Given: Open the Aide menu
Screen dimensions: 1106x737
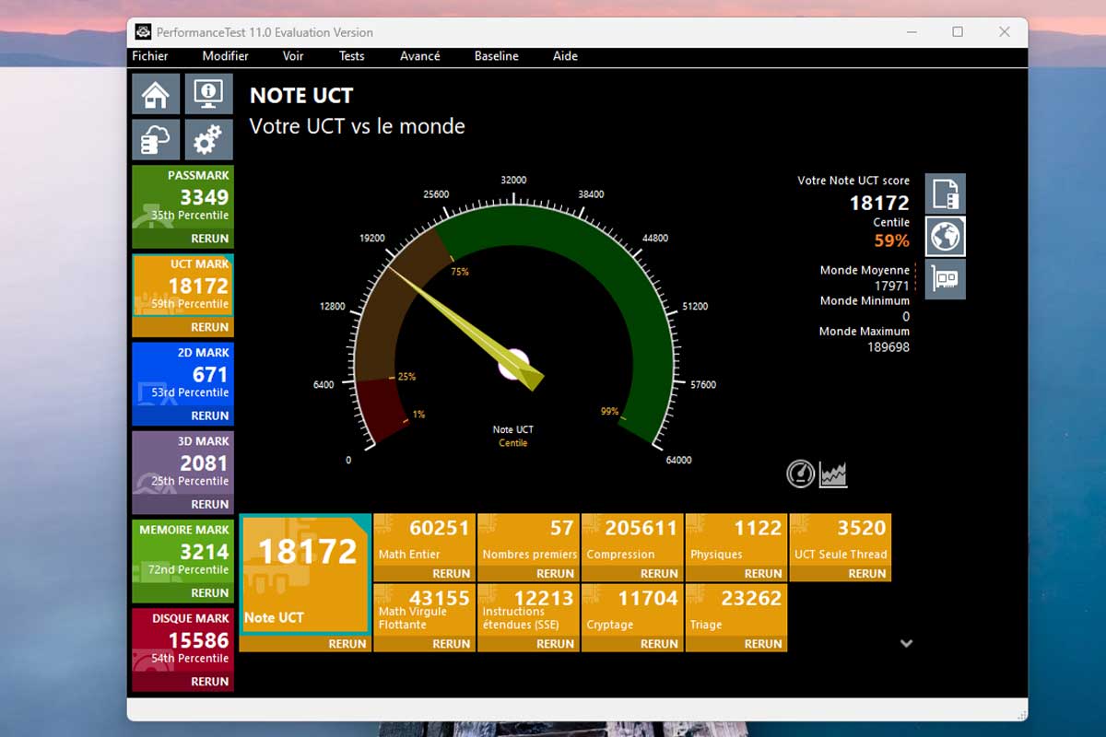Looking at the screenshot, I should [x=565, y=56].
